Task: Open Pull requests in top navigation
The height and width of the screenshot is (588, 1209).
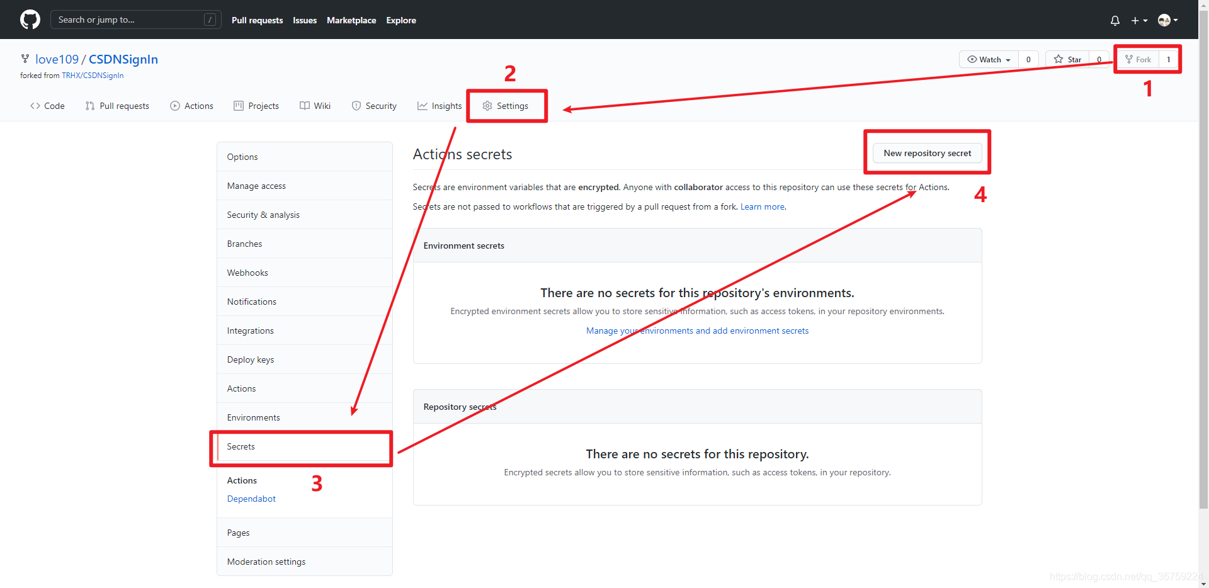Action: (257, 20)
